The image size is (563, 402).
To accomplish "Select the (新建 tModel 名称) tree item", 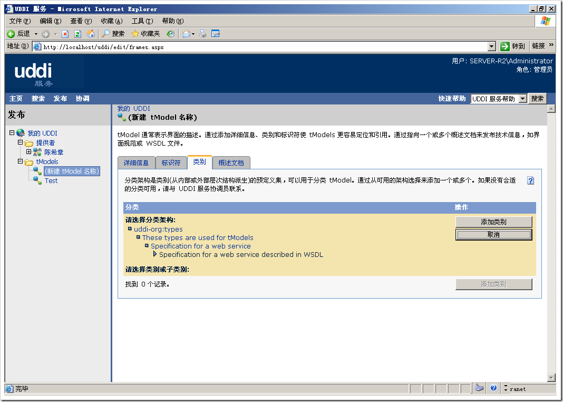I will 72,171.
